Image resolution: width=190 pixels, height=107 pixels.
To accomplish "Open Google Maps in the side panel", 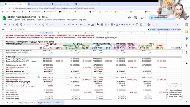I will (187, 52).
